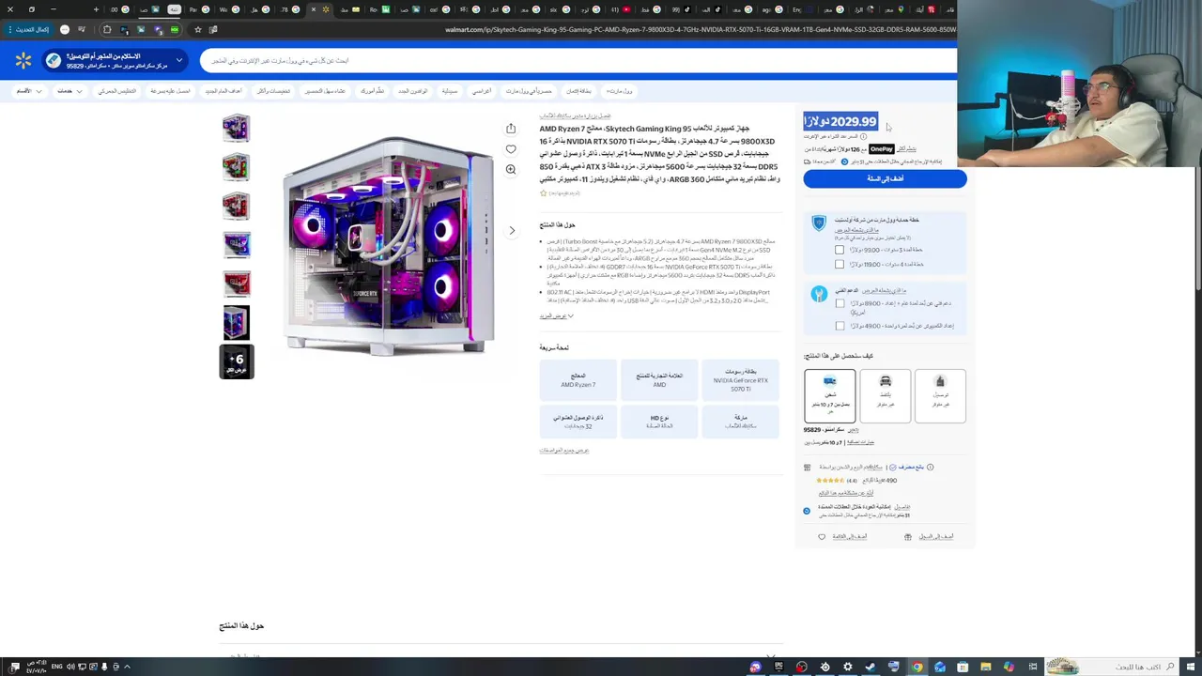Select sixth product thumbnail
Screen dimensions: 1202x676
(237, 322)
